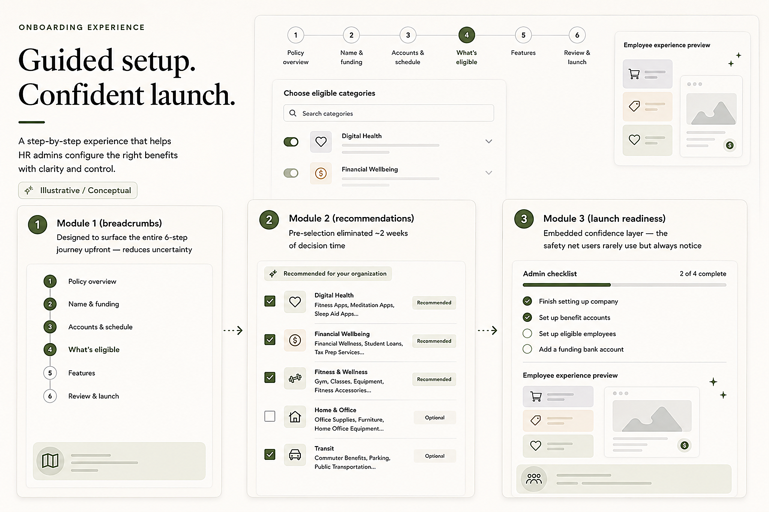Click the map icon in Module 1 card

click(x=50, y=461)
